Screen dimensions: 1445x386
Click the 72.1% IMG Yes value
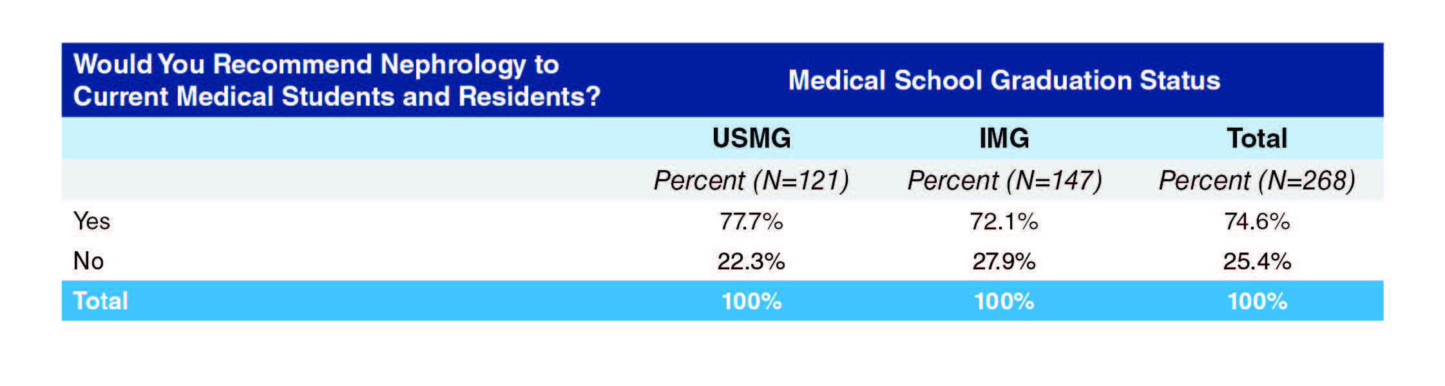click(1004, 222)
